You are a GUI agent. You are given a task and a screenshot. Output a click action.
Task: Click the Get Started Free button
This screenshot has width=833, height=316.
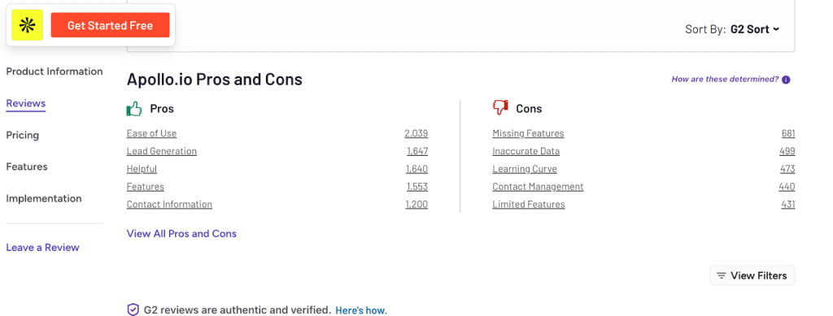coord(110,25)
